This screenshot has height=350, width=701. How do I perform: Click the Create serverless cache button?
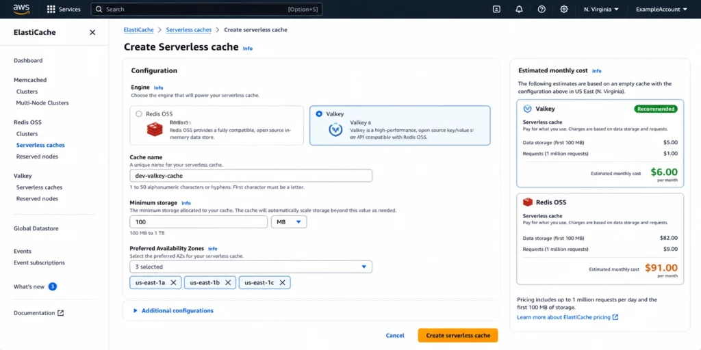[x=458, y=335]
